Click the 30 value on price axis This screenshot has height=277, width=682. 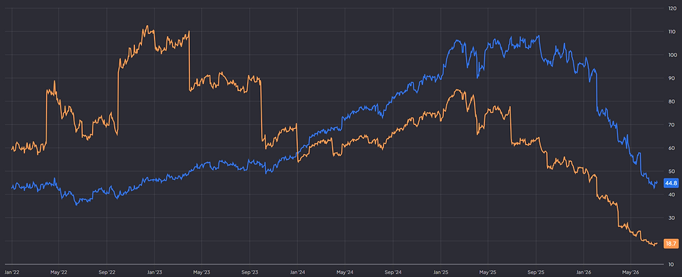(x=672, y=218)
